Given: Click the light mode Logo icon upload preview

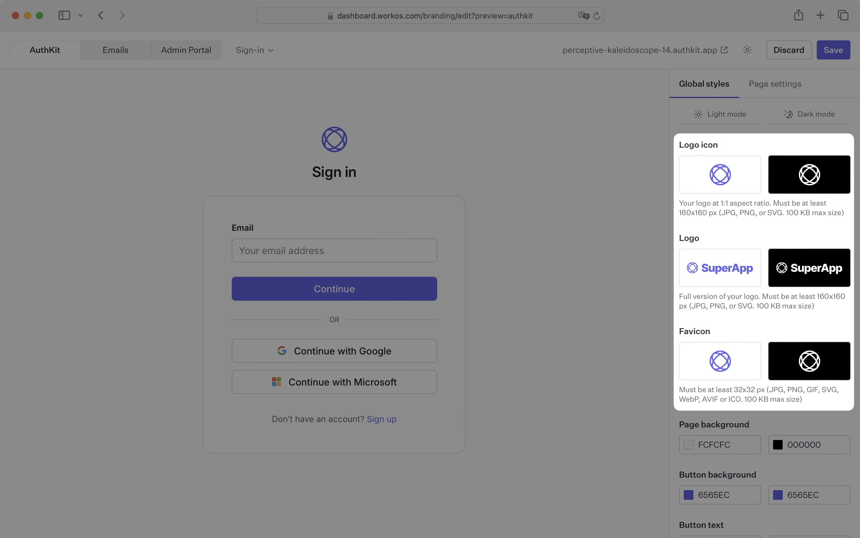Looking at the screenshot, I should coord(720,174).
